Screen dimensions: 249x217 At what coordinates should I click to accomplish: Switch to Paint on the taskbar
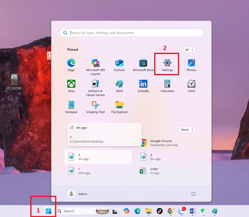click(215, 211)
